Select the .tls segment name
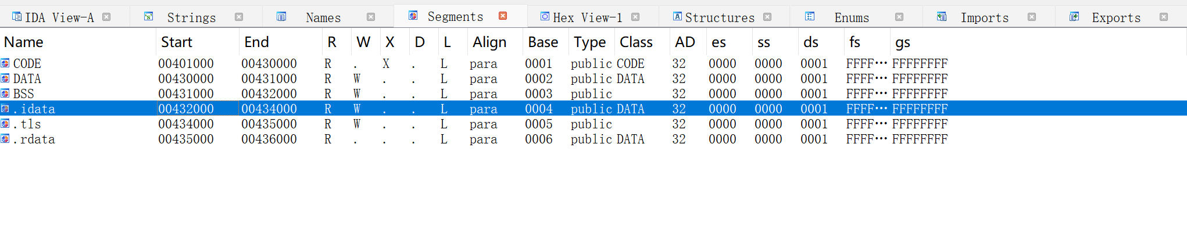The height and width of the screenshot is (230, 1187). [27, 124]
